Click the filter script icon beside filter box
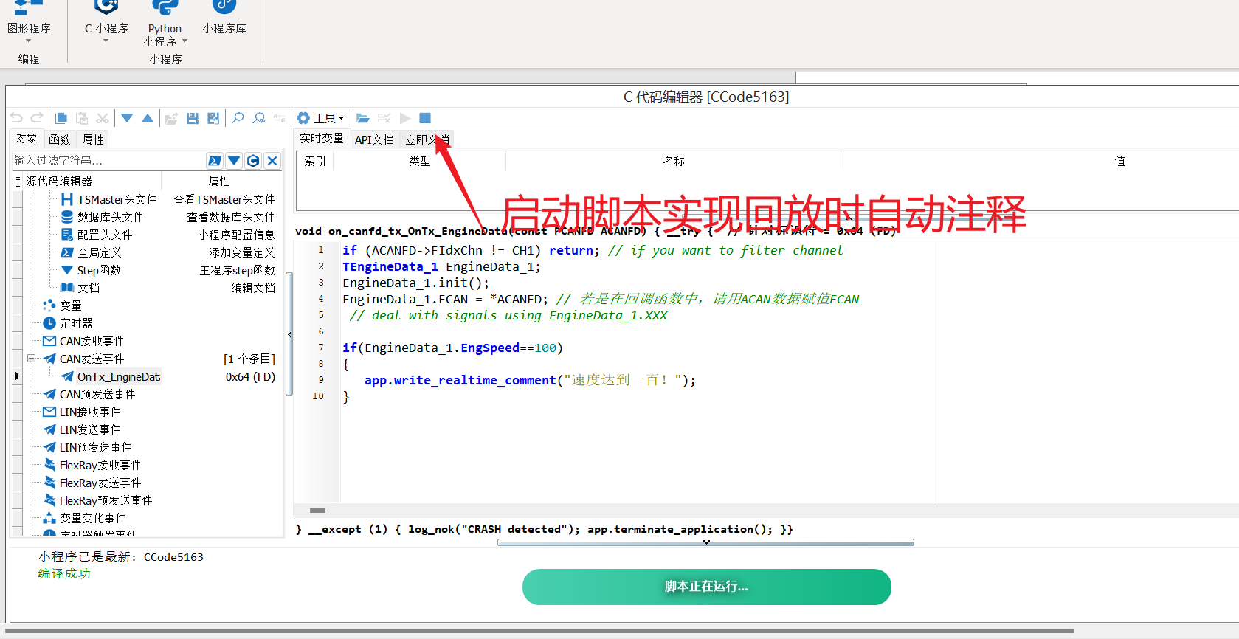1239x639 pixels. [x=215, y=161]
